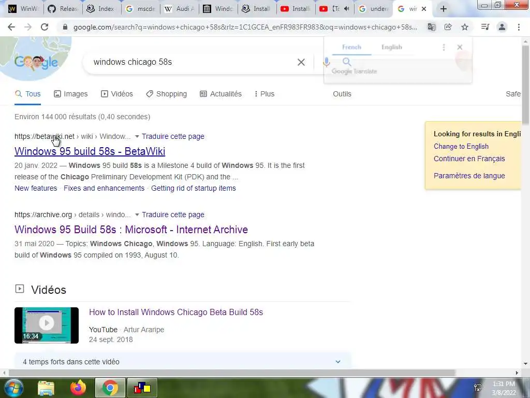530x398 pixels.
Task: Click the lock icon in address bar
Action: coord(65,27)
